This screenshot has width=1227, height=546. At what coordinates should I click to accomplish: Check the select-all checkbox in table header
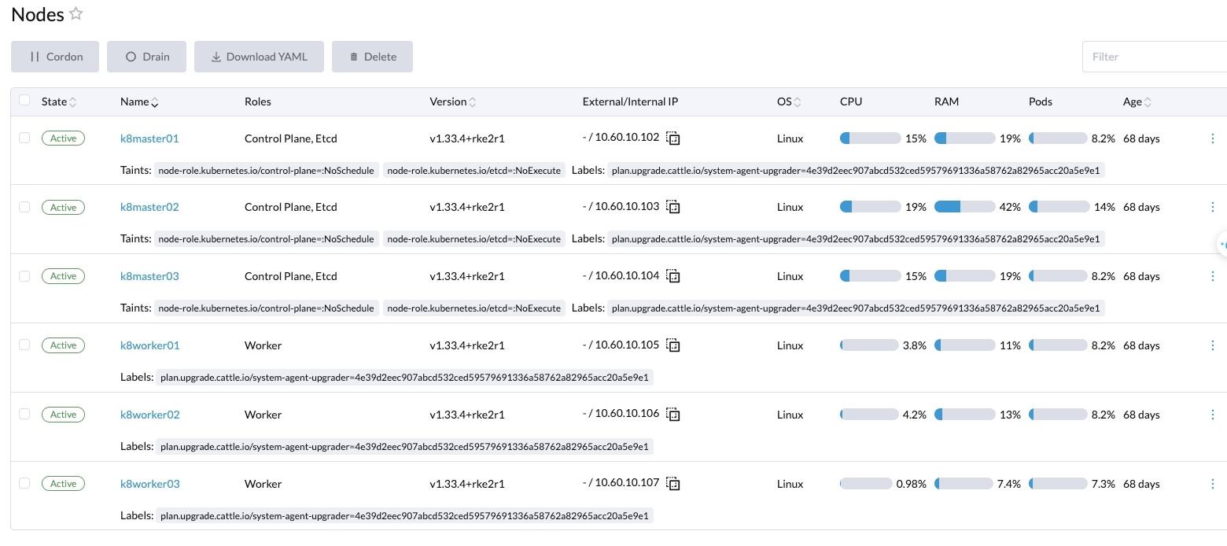click(24, 100)
